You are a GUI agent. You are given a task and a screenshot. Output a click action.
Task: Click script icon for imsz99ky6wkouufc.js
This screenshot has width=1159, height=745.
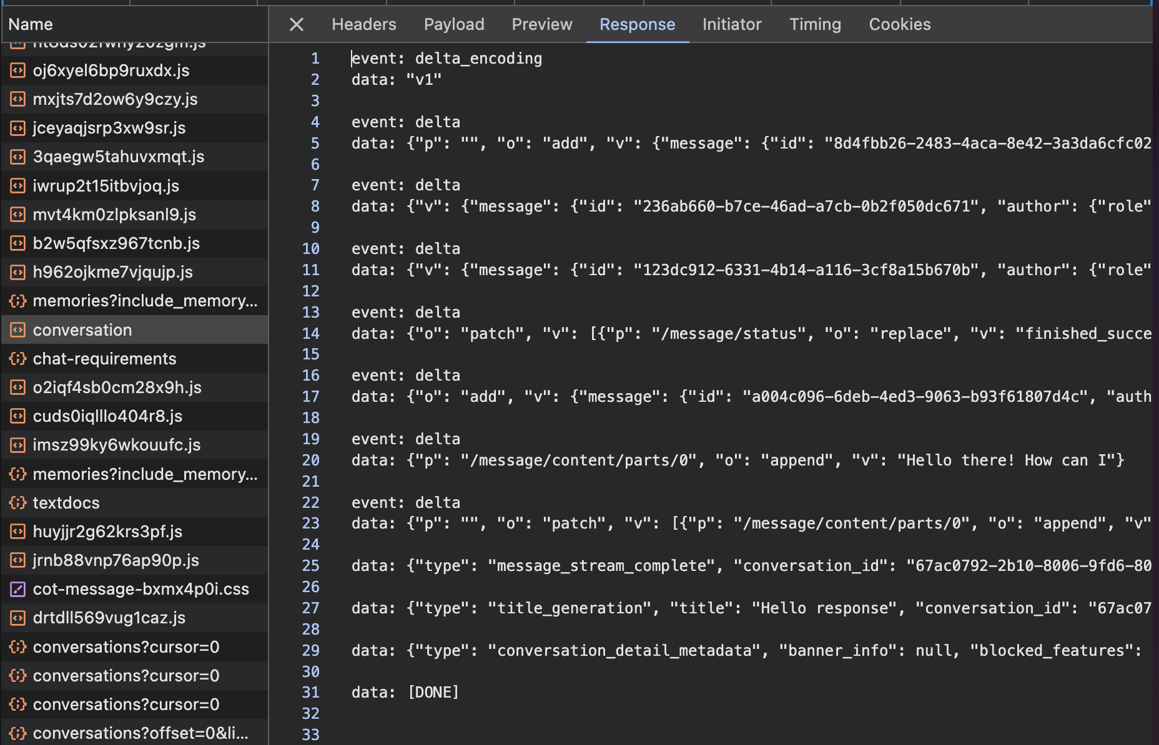click(18, 445)
